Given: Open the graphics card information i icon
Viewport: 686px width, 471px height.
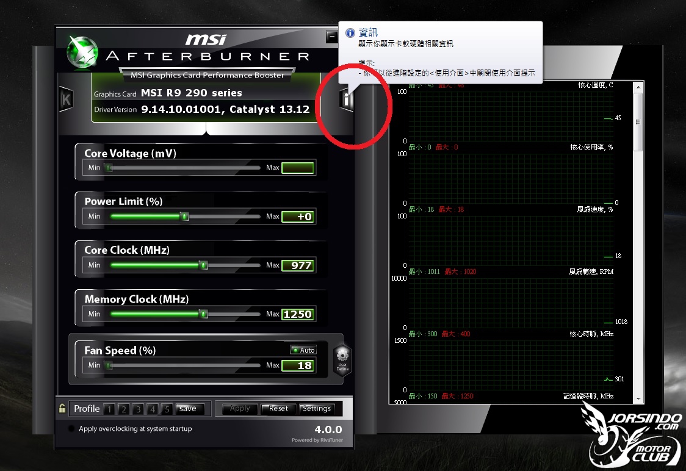Looking at the screenshot, I should tap(346, 99).
